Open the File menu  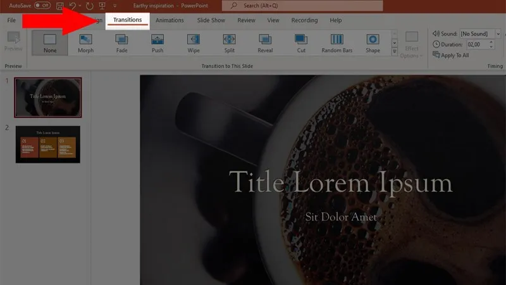click(x=11, y=20)
